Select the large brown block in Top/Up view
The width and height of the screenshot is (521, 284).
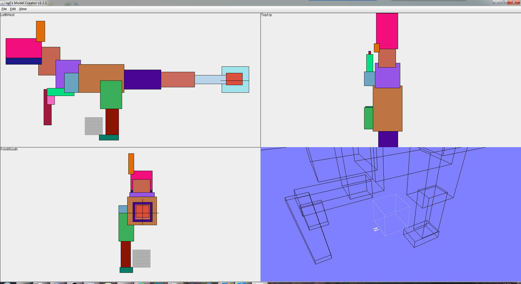tap(387, 108)
